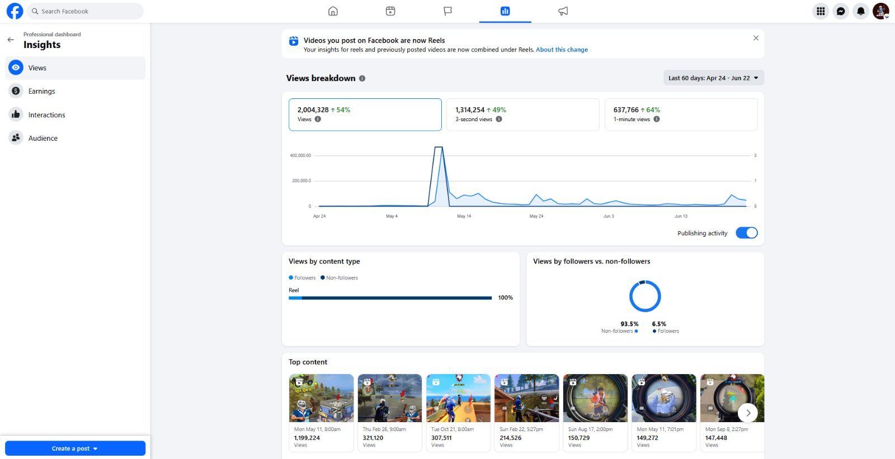Expand the Create a post dropdown arrow
895x459 pixels.
tap(95, 448)
